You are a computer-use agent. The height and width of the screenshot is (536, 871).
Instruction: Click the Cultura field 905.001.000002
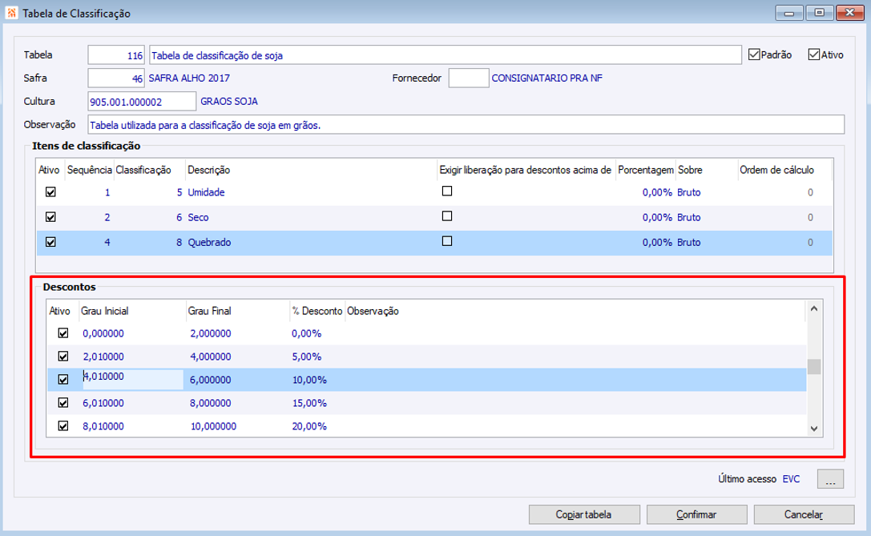coord(142,102)
